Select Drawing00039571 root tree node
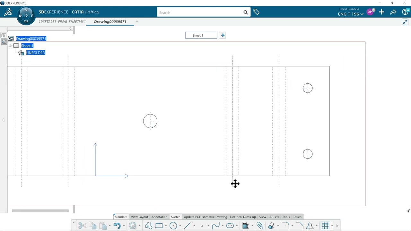This screenshot has width=411, height=231. 31,38
